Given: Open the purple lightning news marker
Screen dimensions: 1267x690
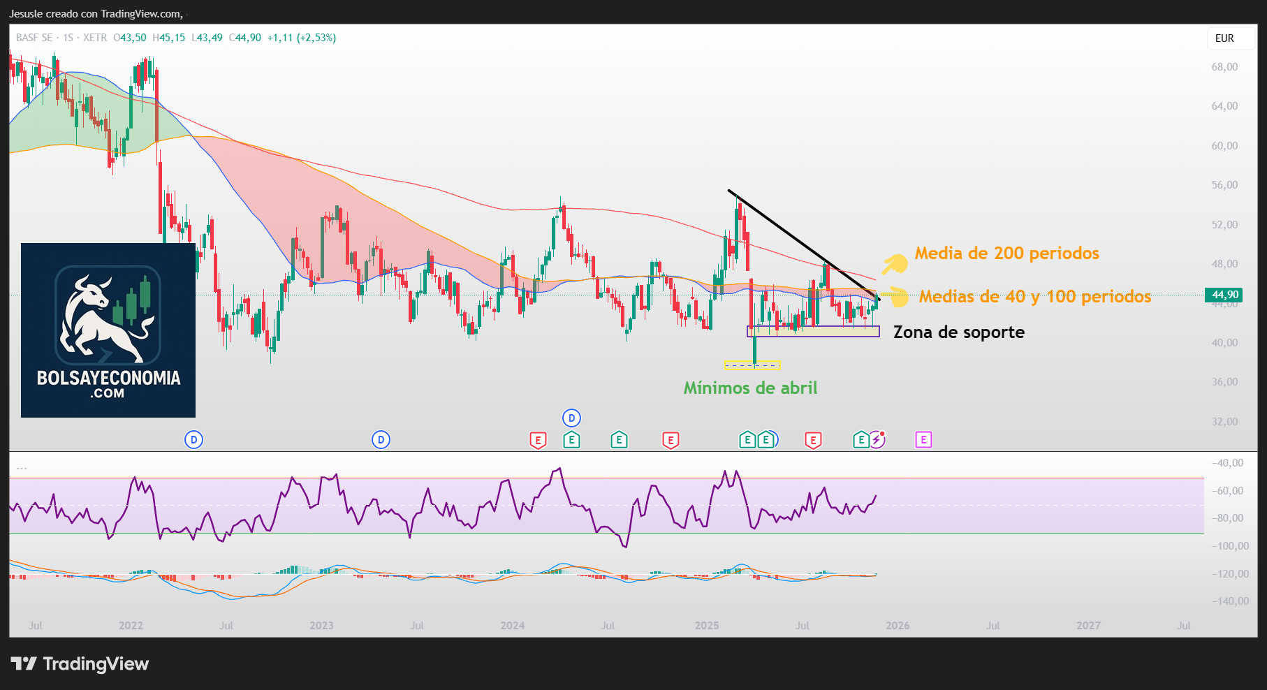Looking at the screenshot, I should [x=877, y=440].
